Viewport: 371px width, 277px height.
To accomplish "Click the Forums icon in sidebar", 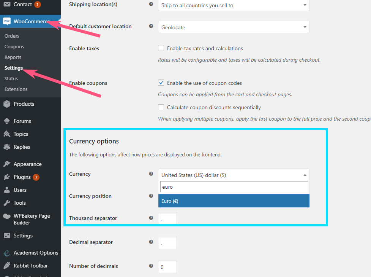I will click(x=7, y=121).
